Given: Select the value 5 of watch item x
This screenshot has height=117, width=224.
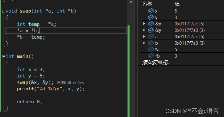Looking at the screenshot, I should 176,11.
